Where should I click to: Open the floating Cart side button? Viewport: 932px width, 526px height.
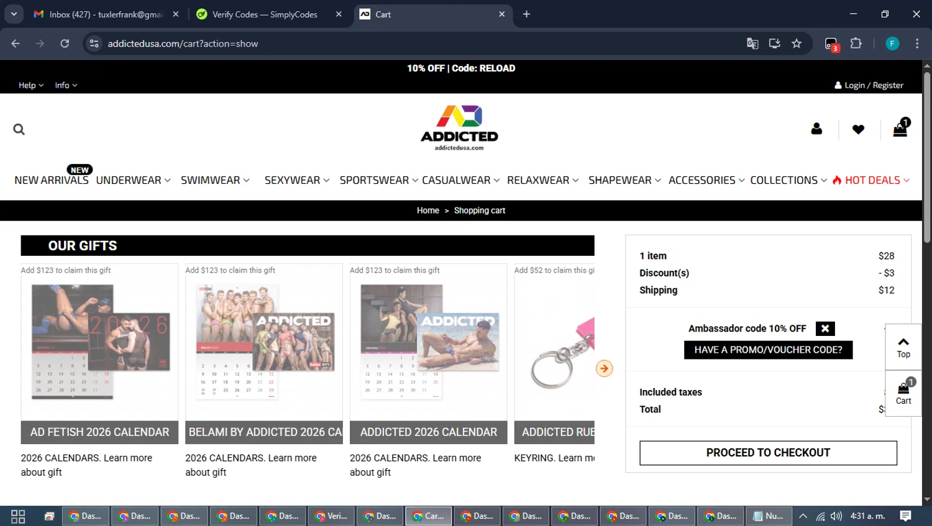(x=903, y=393)
